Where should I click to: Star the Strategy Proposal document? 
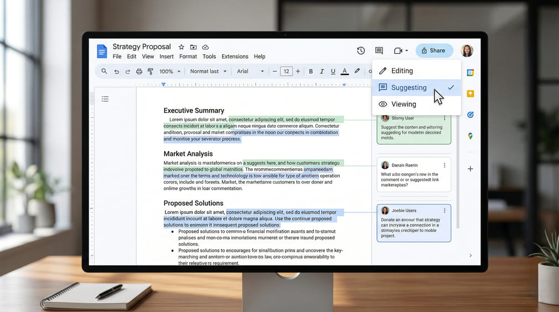click(x=181, y=47)
